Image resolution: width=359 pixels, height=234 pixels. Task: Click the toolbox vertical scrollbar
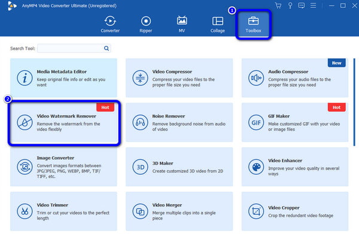click(354, 102)
